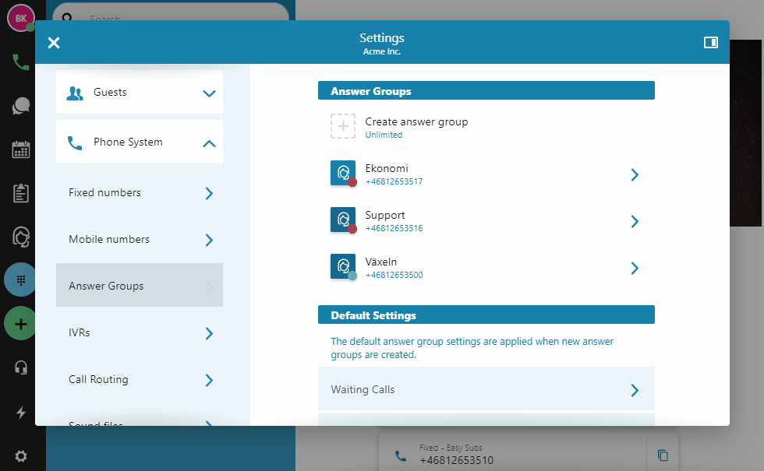This screenshot has height=471, width=764.
Task: Toggle the side panel layout icon in Settings header
Action: tap(710, 43)
